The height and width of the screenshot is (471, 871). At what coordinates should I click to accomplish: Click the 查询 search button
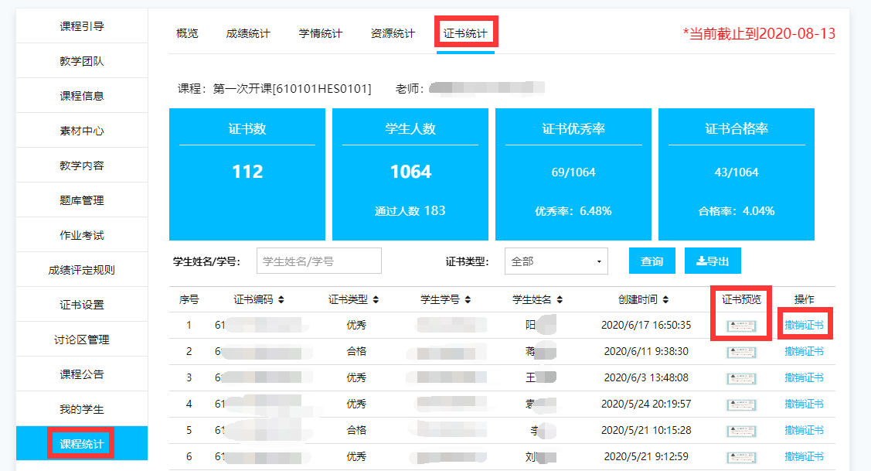pyautogui.click(x=652, y=261)
